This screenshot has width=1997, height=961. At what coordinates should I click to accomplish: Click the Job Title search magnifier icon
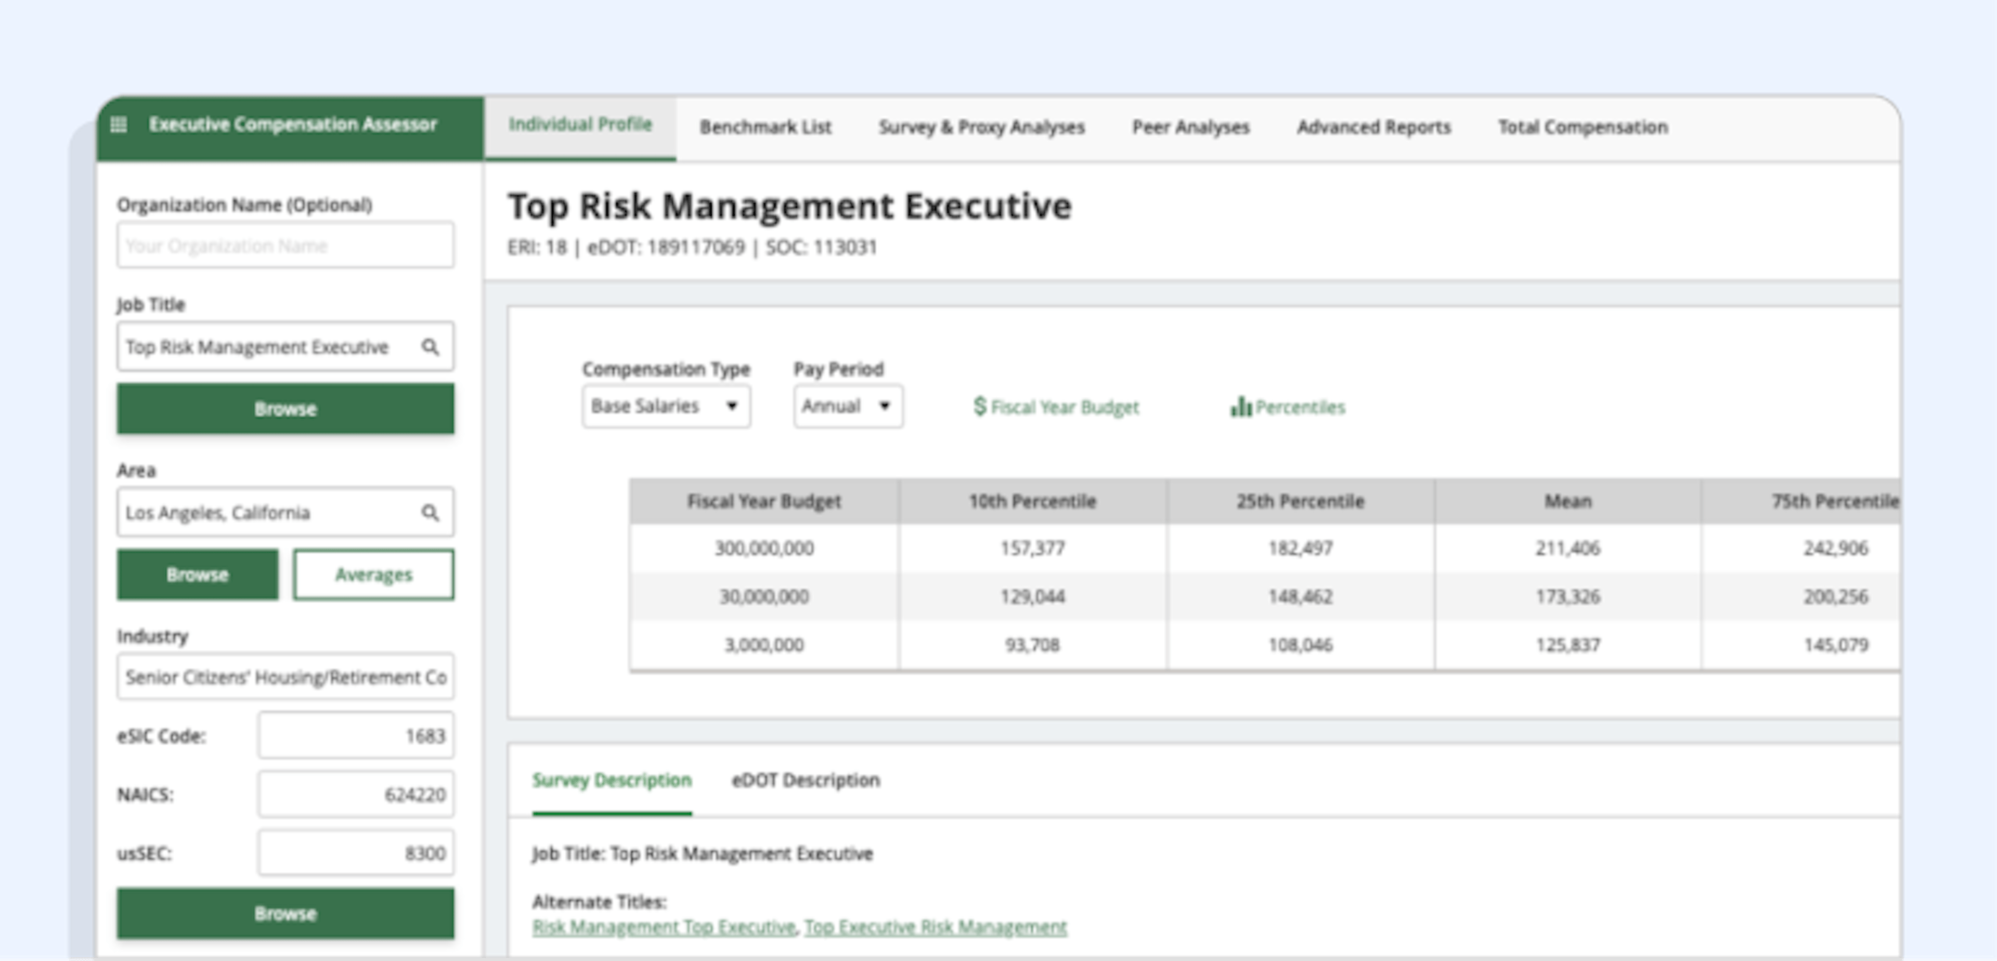[x=430, y=346]
